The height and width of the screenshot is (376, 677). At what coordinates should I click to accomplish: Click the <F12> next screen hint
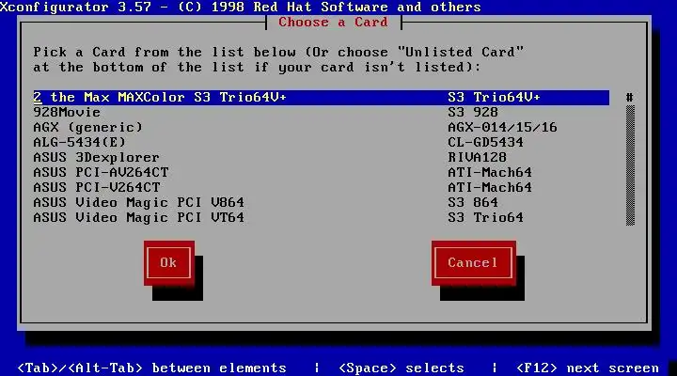pyautogui.click(x=588, y=368)
